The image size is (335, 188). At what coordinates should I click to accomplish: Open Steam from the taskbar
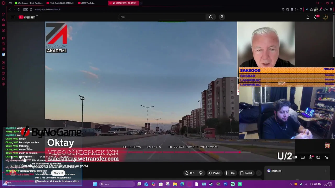tap(211, 184)
